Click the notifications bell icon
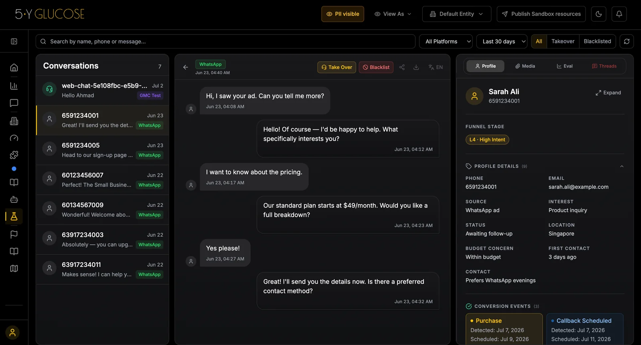Viewport: 641px width, 345px height. click(619, 14)
